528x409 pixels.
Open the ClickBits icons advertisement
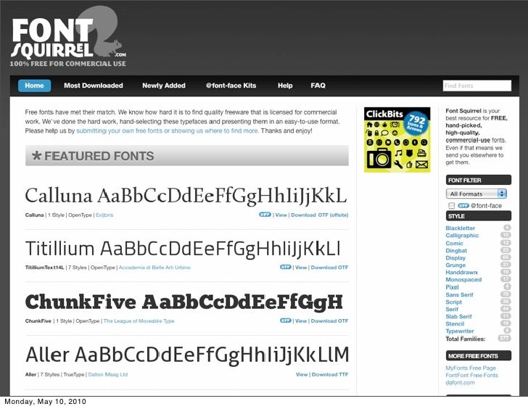click(397, 140)
